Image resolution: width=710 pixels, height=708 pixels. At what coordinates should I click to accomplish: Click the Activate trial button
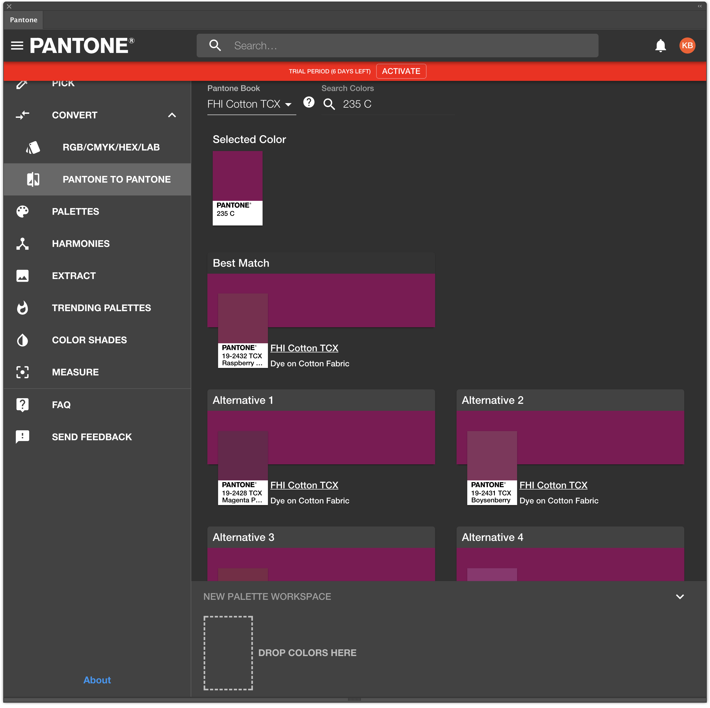(x=401, y=71)
